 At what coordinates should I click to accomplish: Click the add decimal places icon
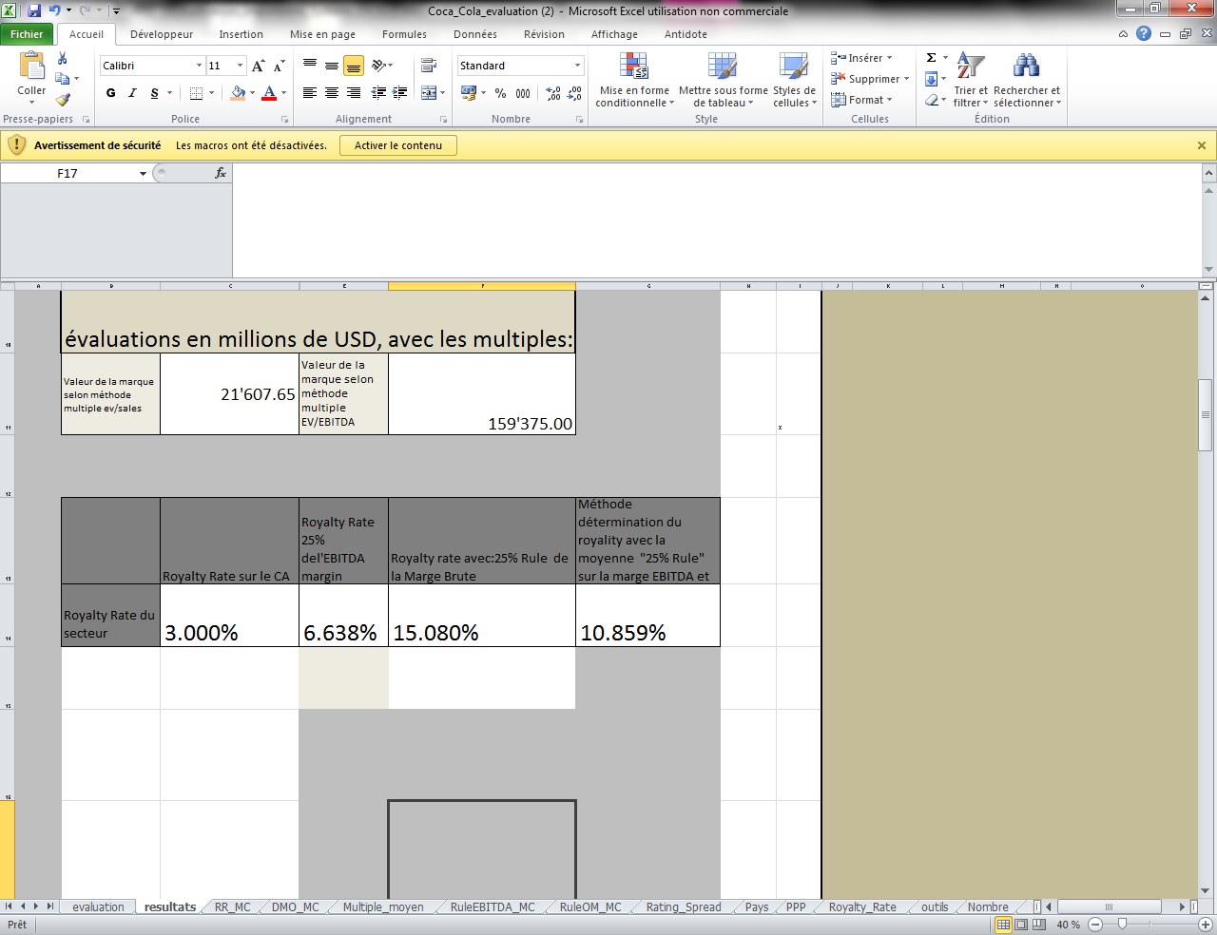tap(553, 93)
